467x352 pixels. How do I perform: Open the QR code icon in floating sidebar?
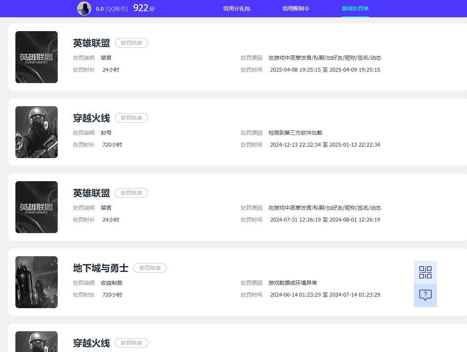425,272
